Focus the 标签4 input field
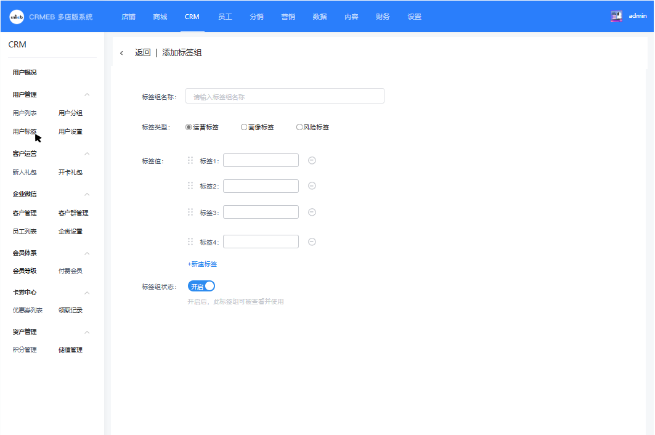Screen dimensions: 655x435 coord(261,242)
